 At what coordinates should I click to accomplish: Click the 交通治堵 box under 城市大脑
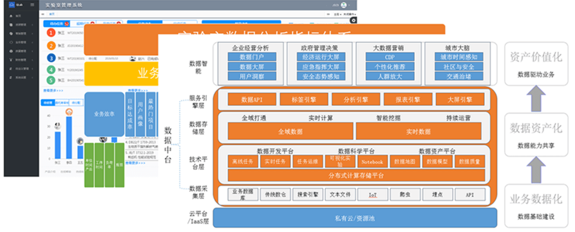459,76
